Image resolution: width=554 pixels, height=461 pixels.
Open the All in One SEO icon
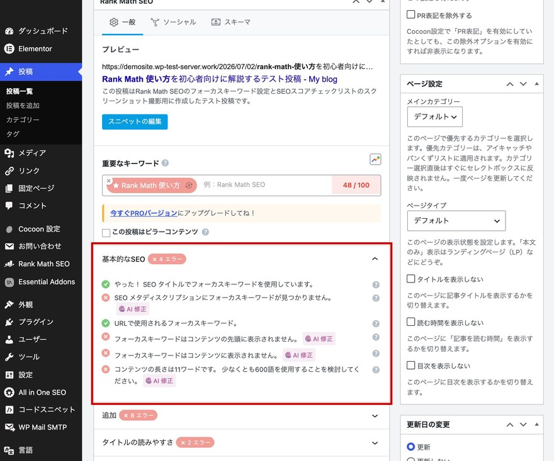(9, 392)
